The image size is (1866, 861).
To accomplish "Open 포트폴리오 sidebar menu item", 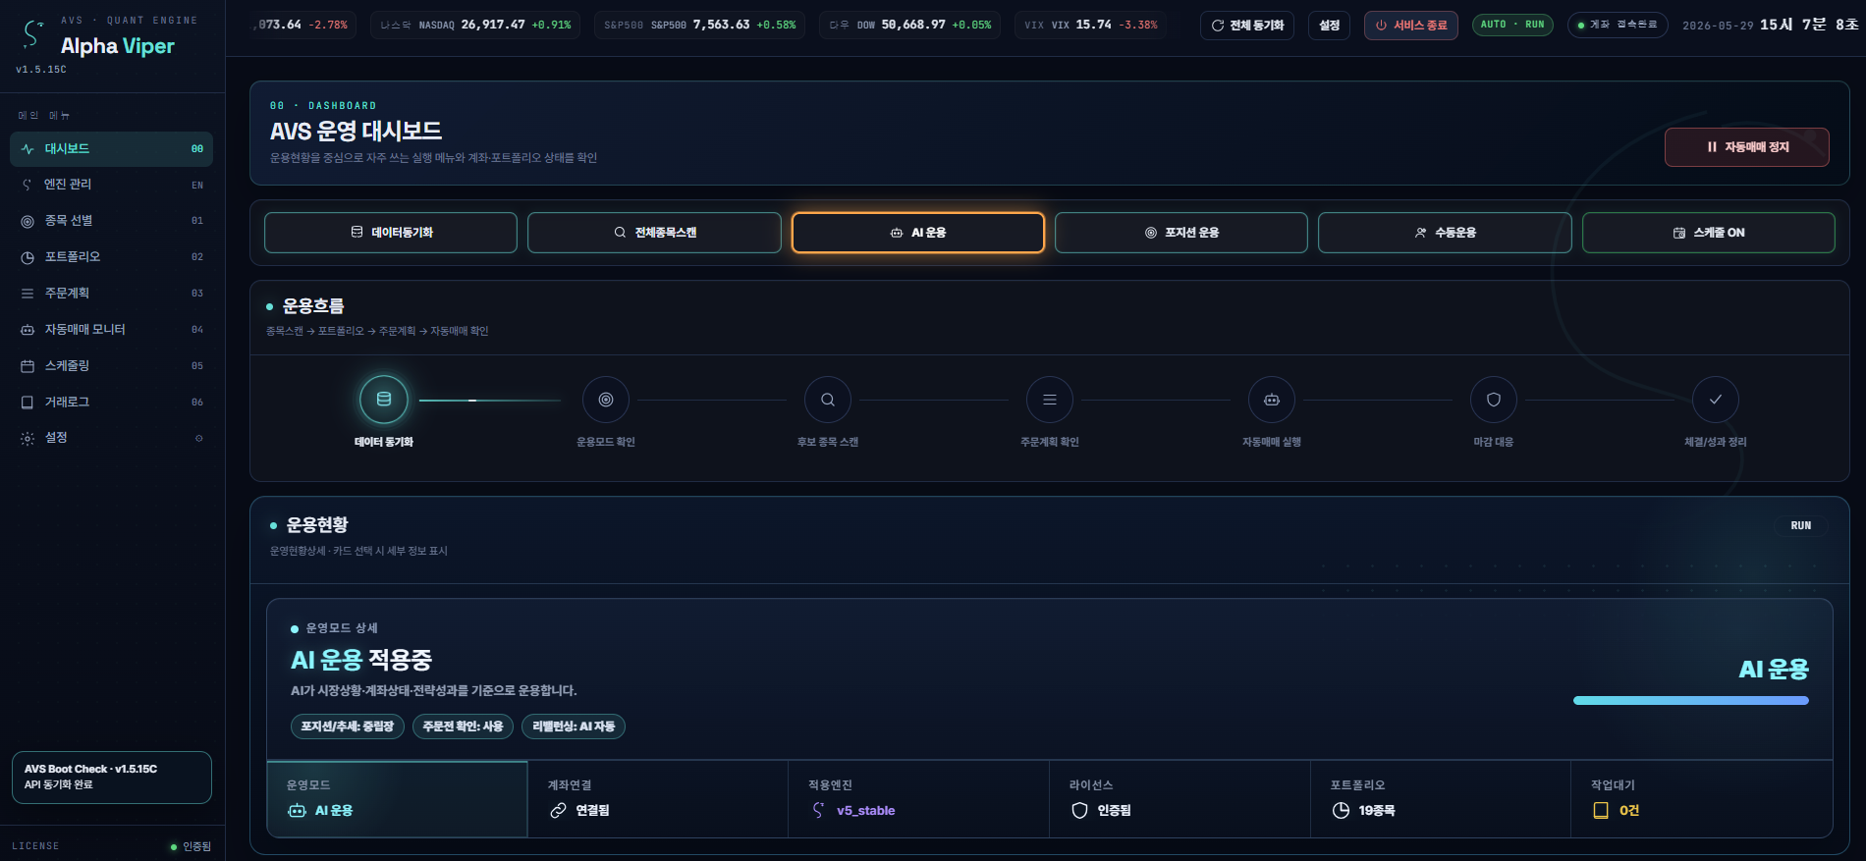I will (111, 257).
